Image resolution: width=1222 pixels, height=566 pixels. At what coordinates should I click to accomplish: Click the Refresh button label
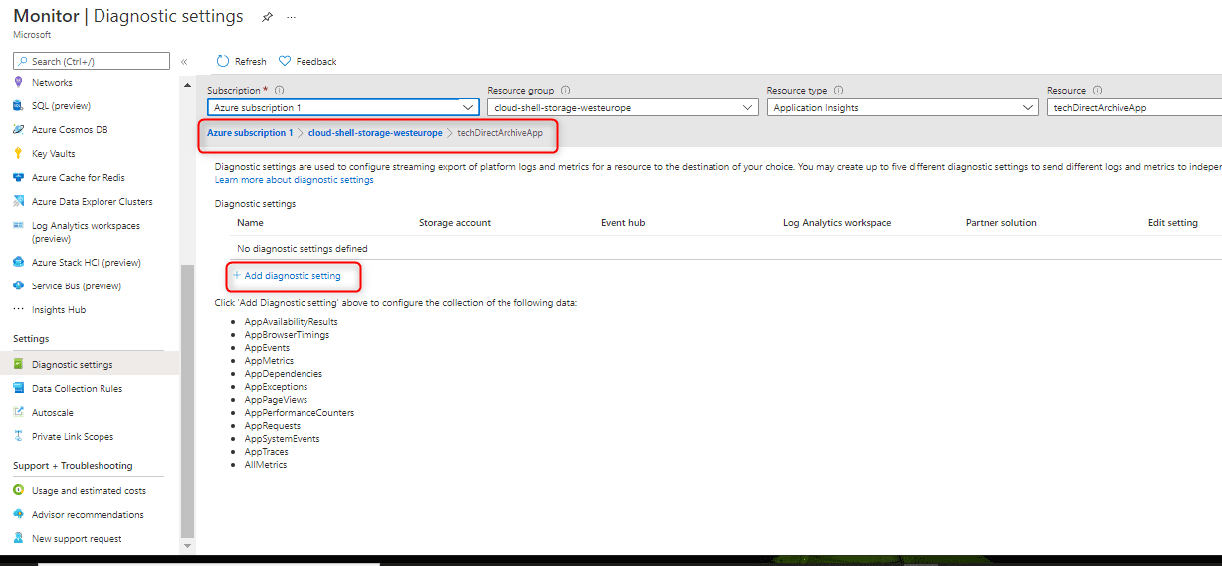pos(251,62)
